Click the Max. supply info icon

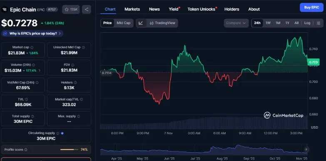tap(78, 116)
